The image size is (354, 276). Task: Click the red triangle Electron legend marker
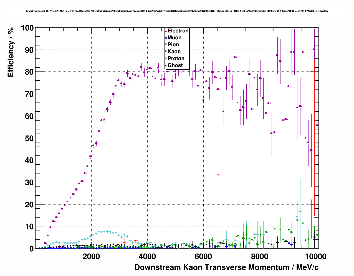pyautogui.click(x=166, y=31)
